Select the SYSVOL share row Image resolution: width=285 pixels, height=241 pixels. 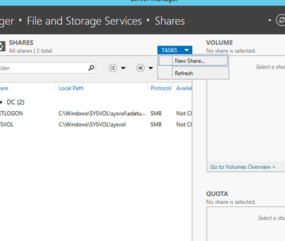tap(96, 125)
